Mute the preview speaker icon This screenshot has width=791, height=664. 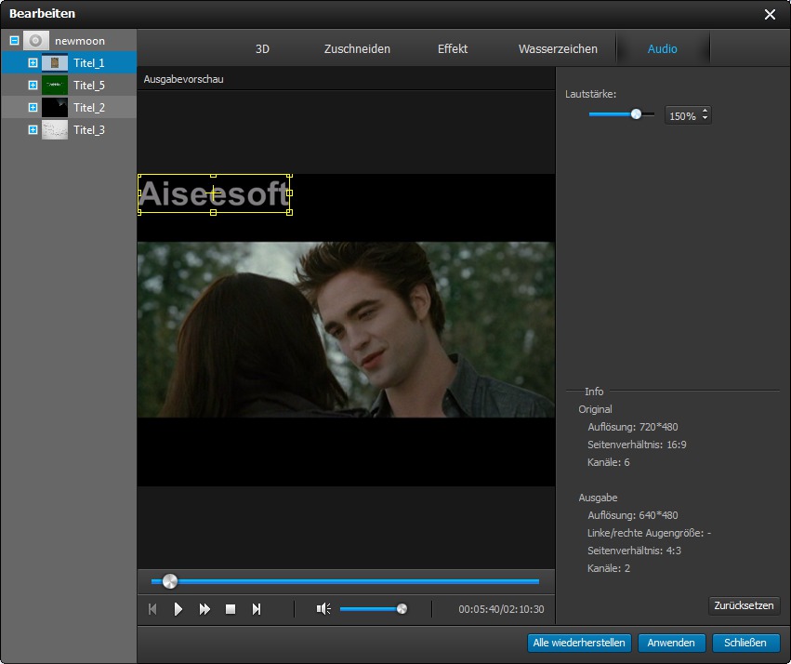tap(323, 609)
